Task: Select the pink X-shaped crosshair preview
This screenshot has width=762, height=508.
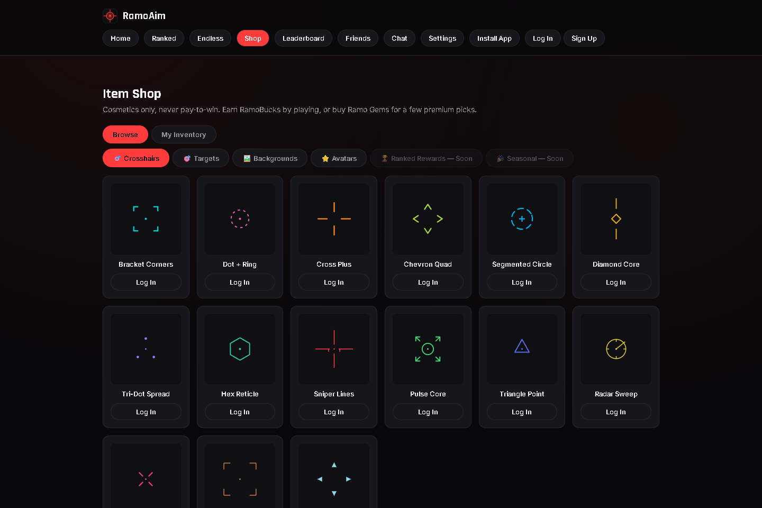Action: coord(146,476)
